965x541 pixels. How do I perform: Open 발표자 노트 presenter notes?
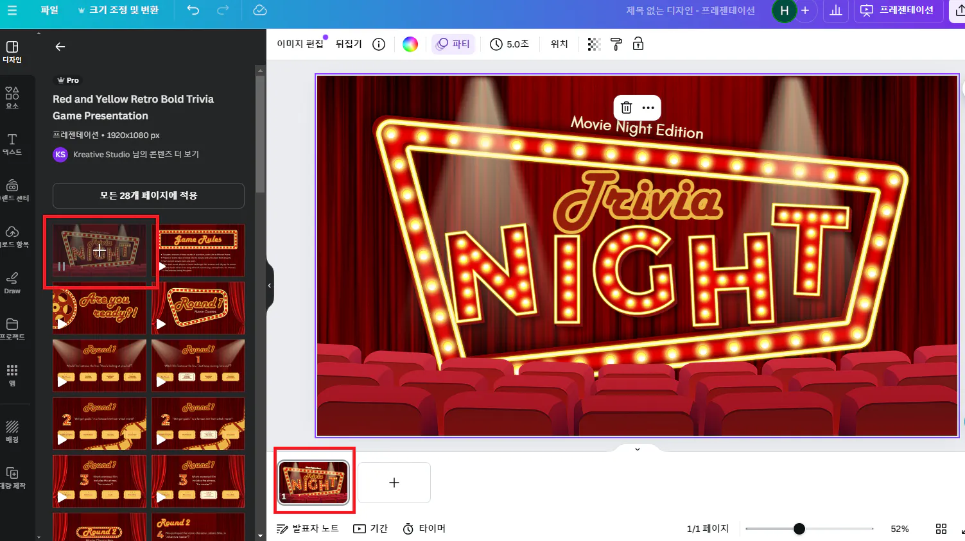coord(307,529)
